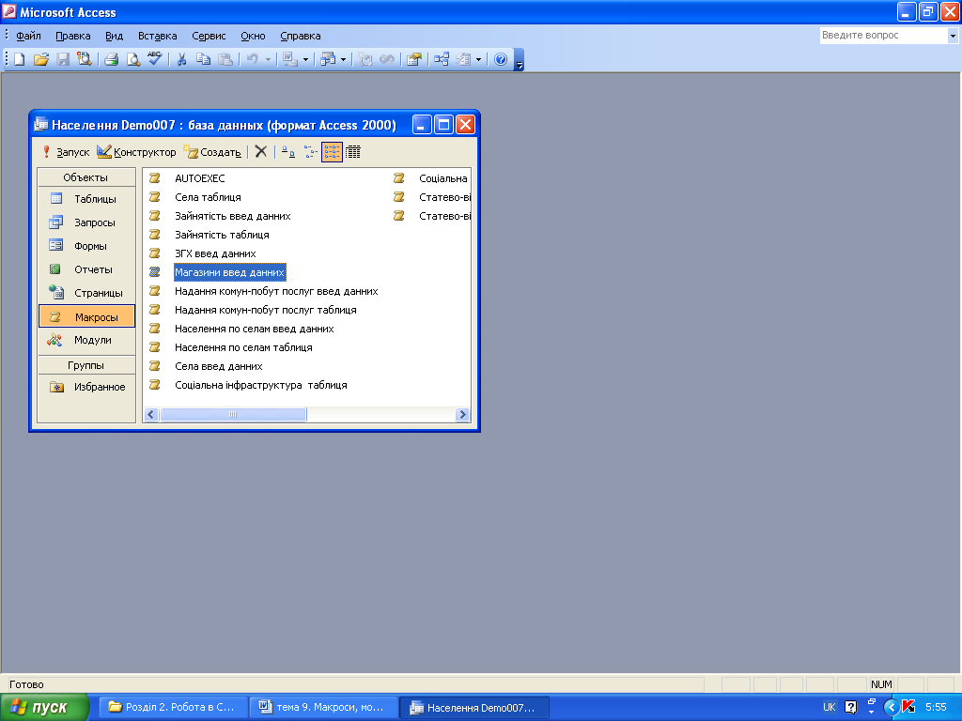
Task: Click the Delete X icon in database window
Action: click(261, 151)
